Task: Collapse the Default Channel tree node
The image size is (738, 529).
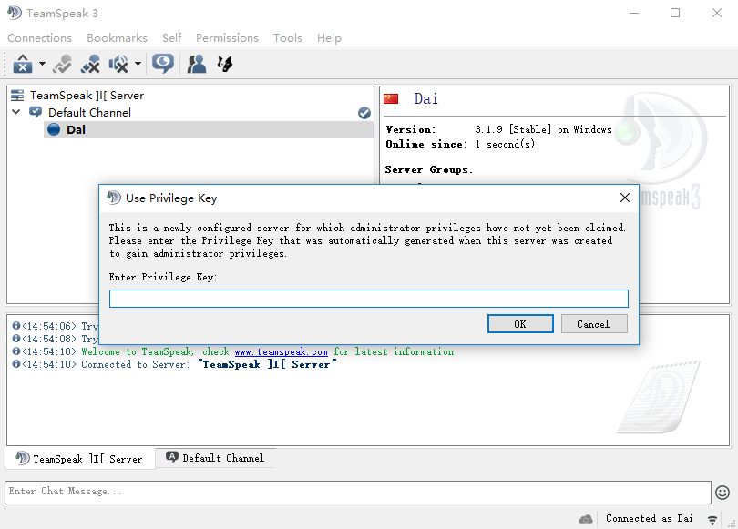Action: (15, 112)
